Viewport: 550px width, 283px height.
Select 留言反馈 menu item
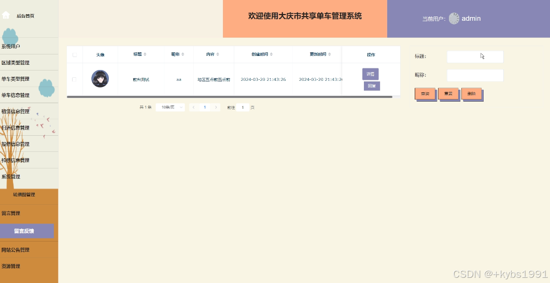pos(27,231)
